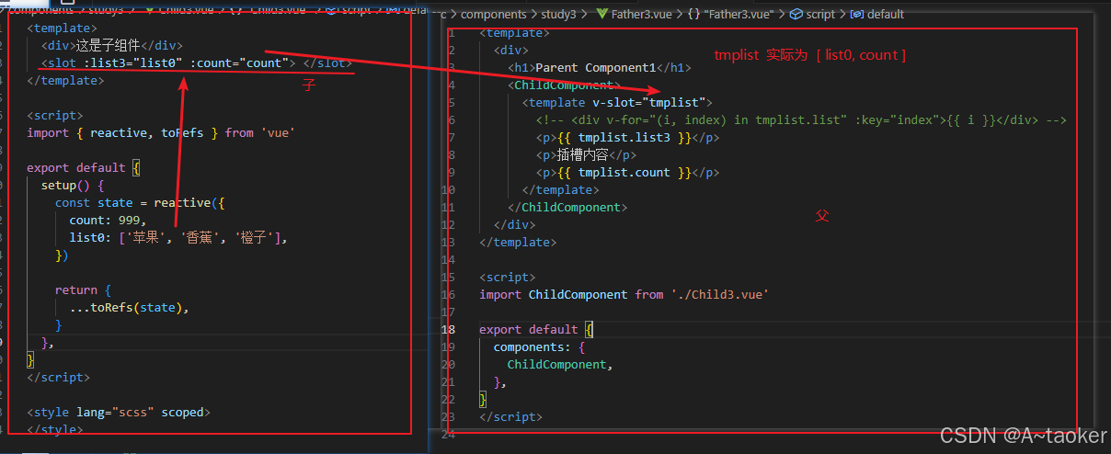1111x454 pixels.
Task: Click the "setup() {" line in Child3.vue
Action: click(73, 185)
